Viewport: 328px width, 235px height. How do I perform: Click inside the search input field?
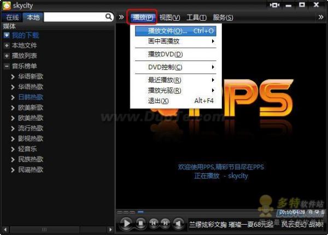(x=74, y=17)
